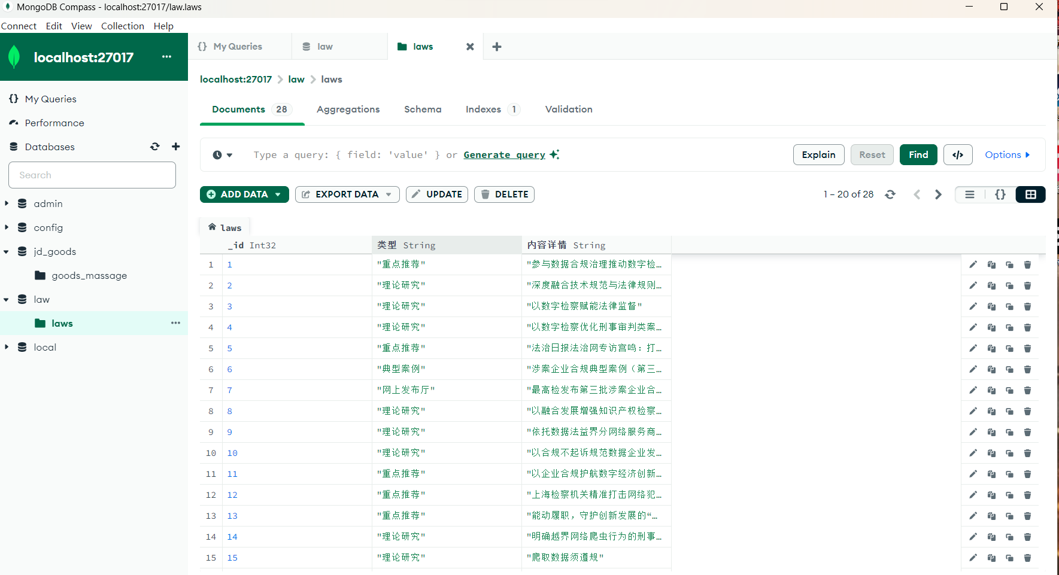
Task: Create new database with plus icon
Action: click(176, 147)
